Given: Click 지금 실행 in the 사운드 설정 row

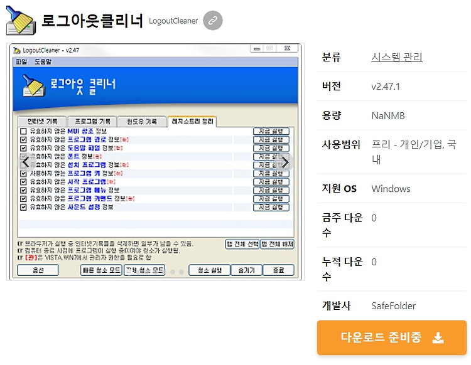Looking at the screenshot, I should coord(271,207).
